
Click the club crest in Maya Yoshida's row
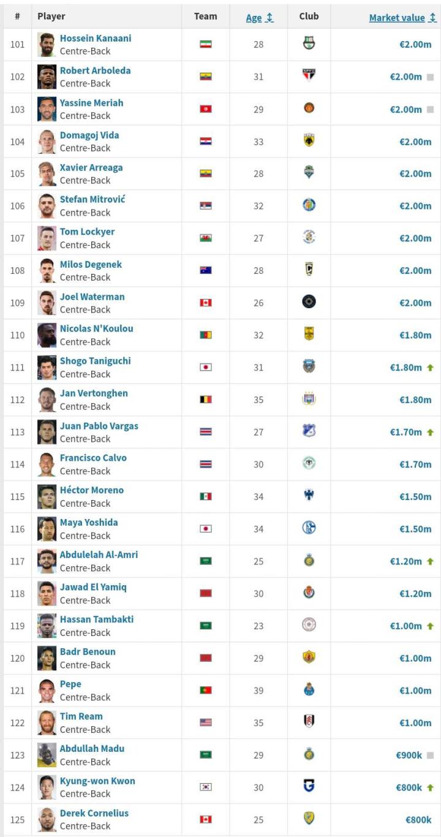[x=309, y=529]
